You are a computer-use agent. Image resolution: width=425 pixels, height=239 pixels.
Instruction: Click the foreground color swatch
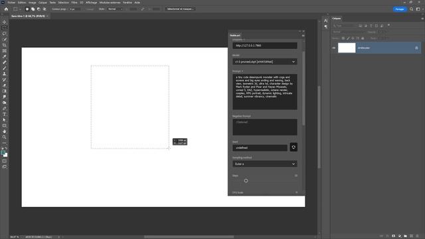tap(3, 153)
